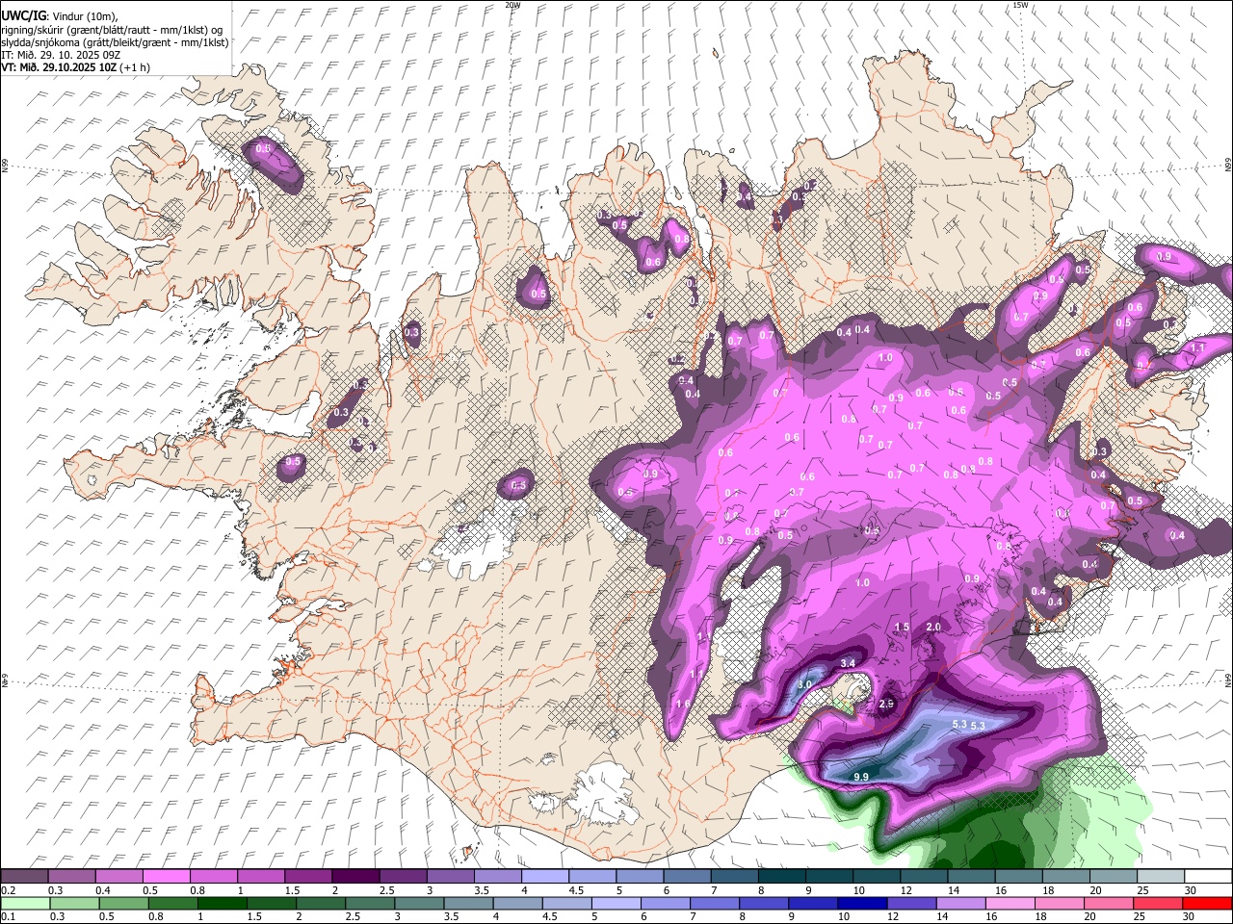Select the 'IT: Mið. 29. 10. 2025 09Z' line

[61, 55]
